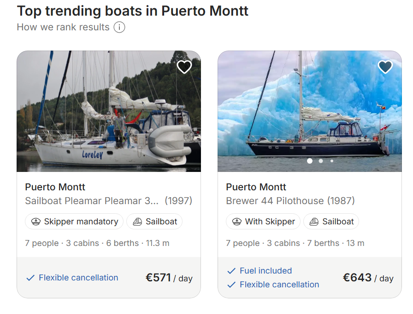Click the skipper icon in Skipper mandatory tag
The image size is (413, 314).
click(36, 222)
